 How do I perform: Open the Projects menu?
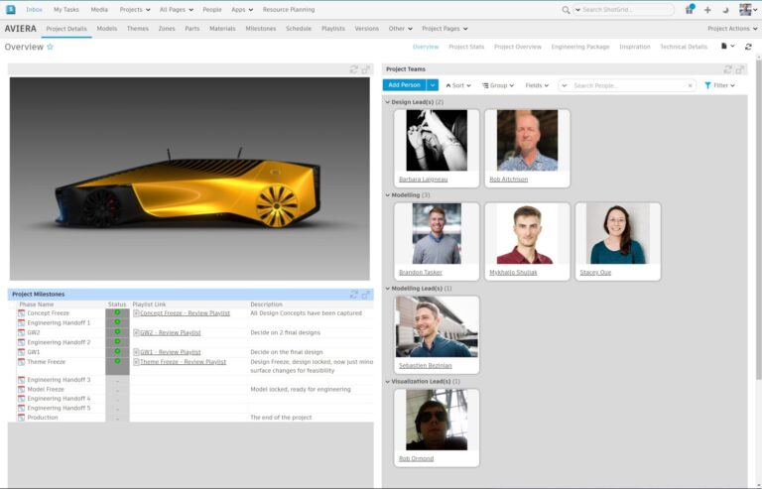pyautogui.click(x=134, y=9)
